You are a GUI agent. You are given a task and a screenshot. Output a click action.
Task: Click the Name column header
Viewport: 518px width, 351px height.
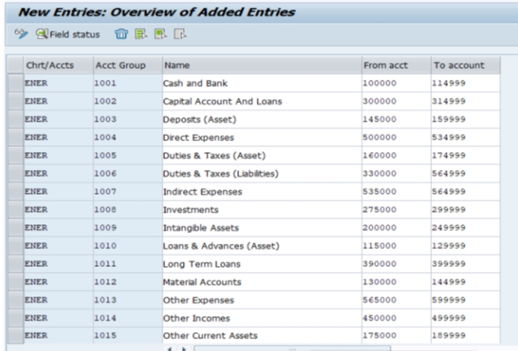[262, 65]
